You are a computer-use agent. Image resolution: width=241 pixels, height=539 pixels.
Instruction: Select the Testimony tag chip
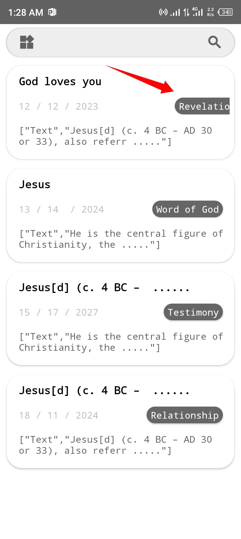point(193,312)
